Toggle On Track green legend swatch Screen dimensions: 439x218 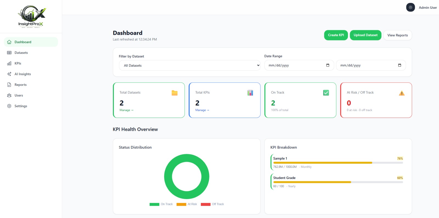point(154,204)
